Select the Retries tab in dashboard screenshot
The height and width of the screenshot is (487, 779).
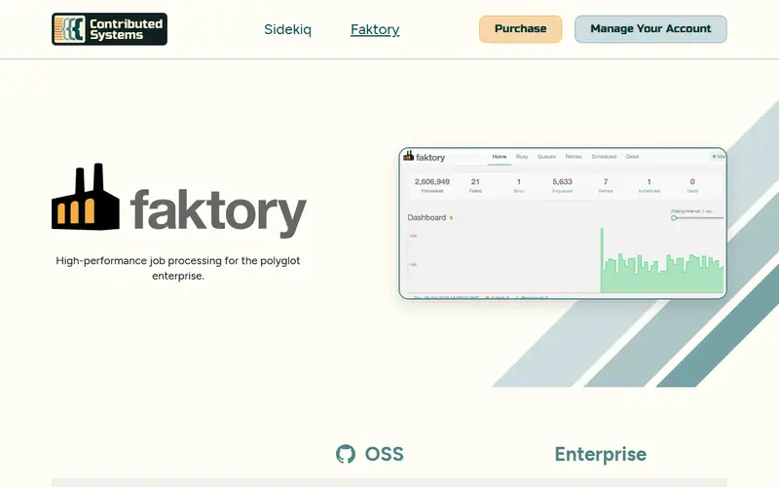click(574, 157)
